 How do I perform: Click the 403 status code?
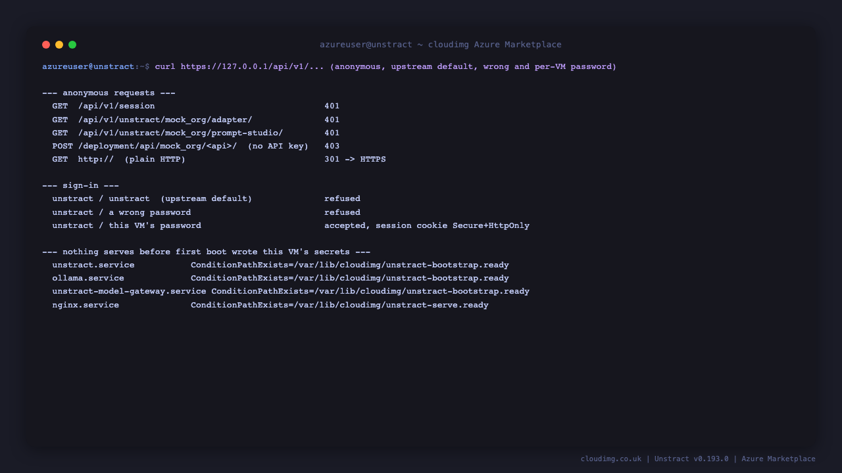(332, 146)
